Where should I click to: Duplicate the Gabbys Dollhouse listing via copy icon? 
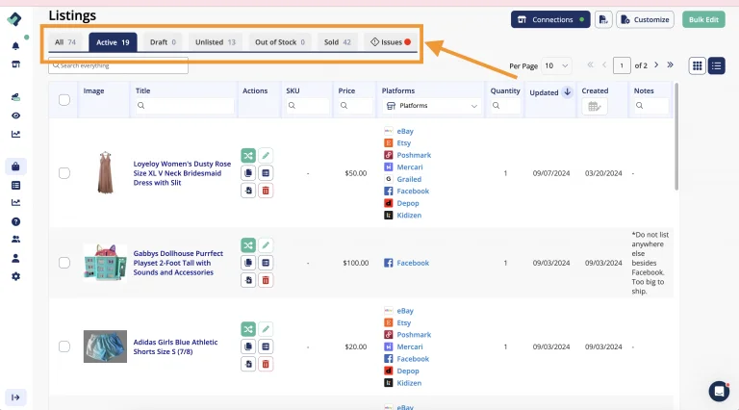point(248,263)
